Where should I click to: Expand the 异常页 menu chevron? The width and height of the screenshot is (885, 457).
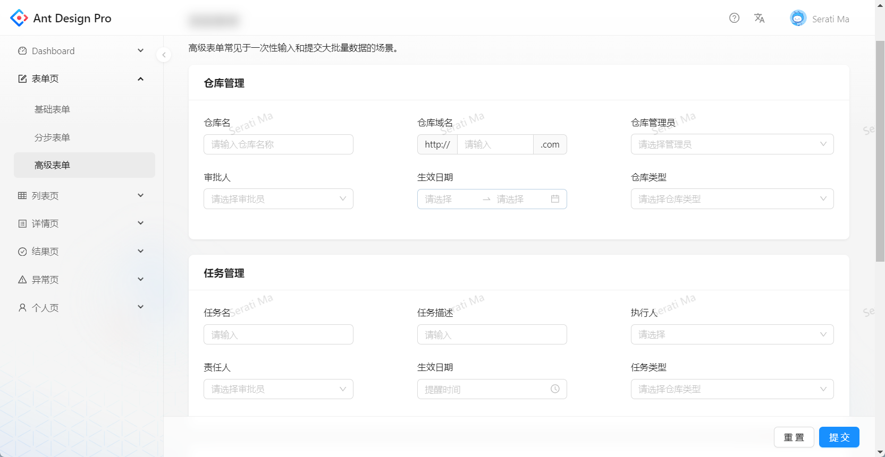point(141,279)
